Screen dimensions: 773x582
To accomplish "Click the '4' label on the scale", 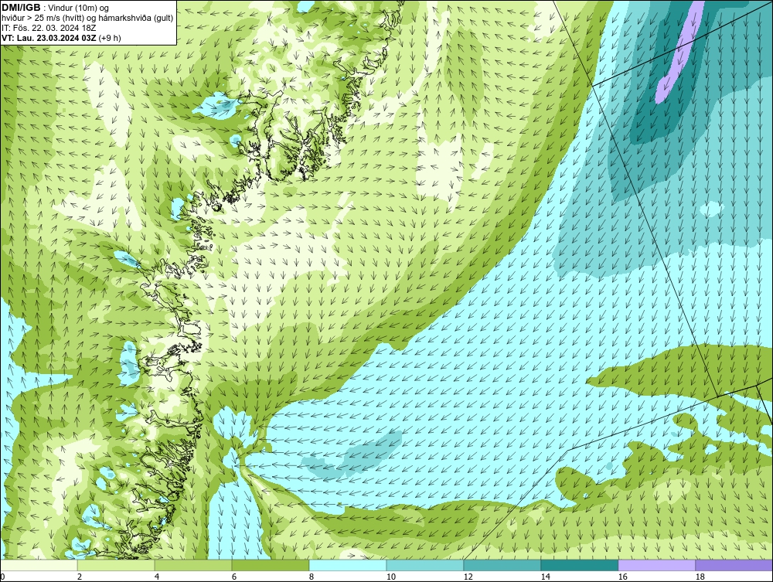I will [x=157, y=577].
